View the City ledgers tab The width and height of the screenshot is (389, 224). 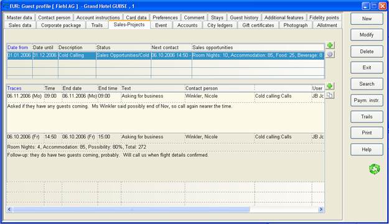click(x=220, y=26)
